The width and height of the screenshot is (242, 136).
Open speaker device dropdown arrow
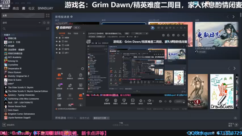point(153,101)
